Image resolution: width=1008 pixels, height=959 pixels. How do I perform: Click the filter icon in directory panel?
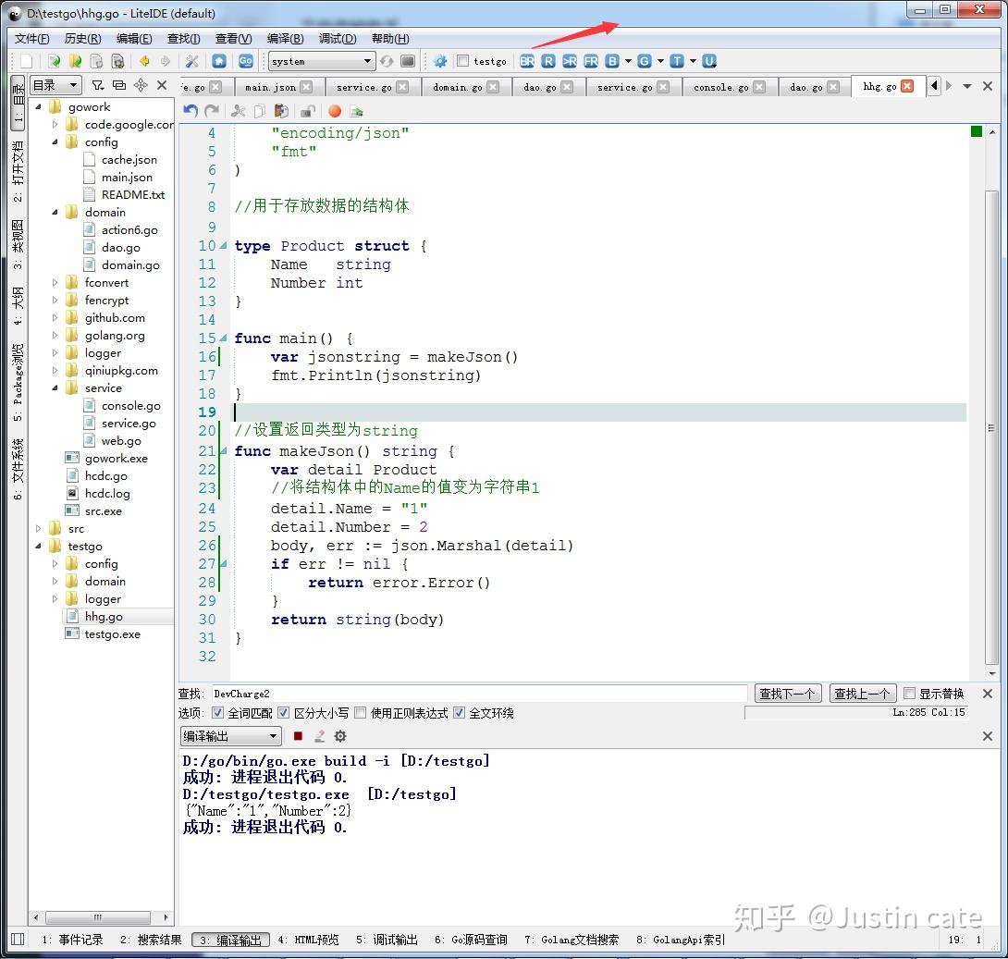click(x=97, y=84)
